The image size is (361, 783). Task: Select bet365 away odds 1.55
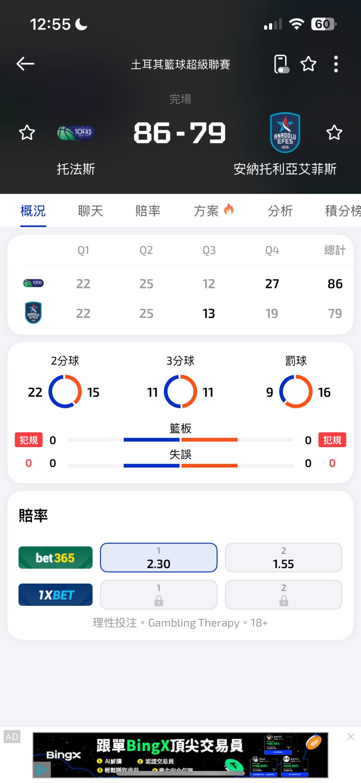283,558
